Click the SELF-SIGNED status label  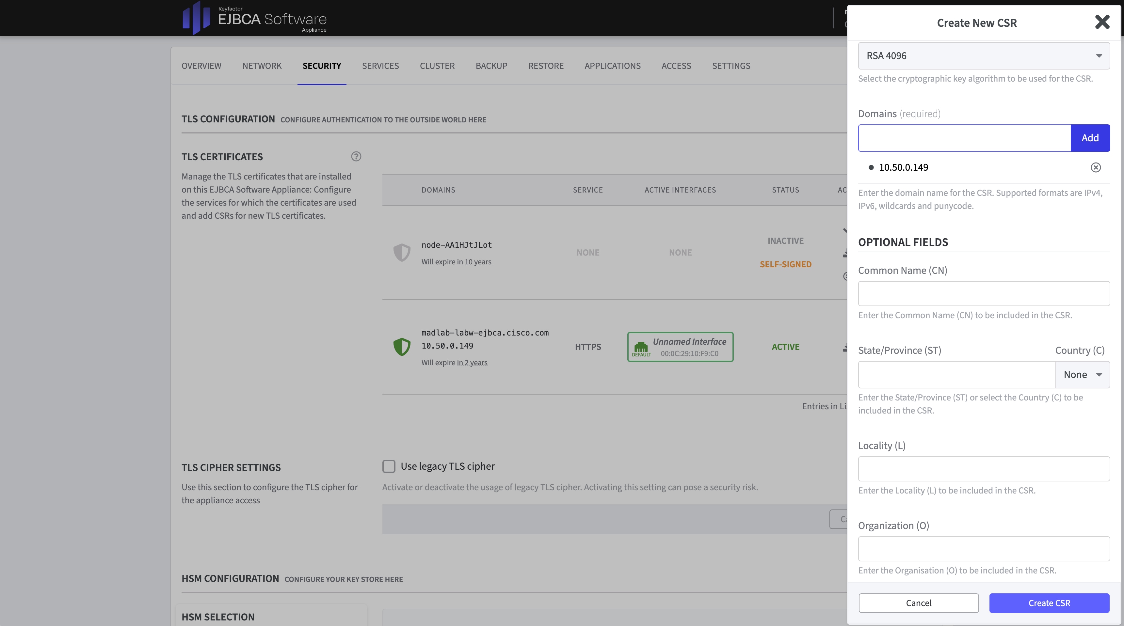coord(785,264)
